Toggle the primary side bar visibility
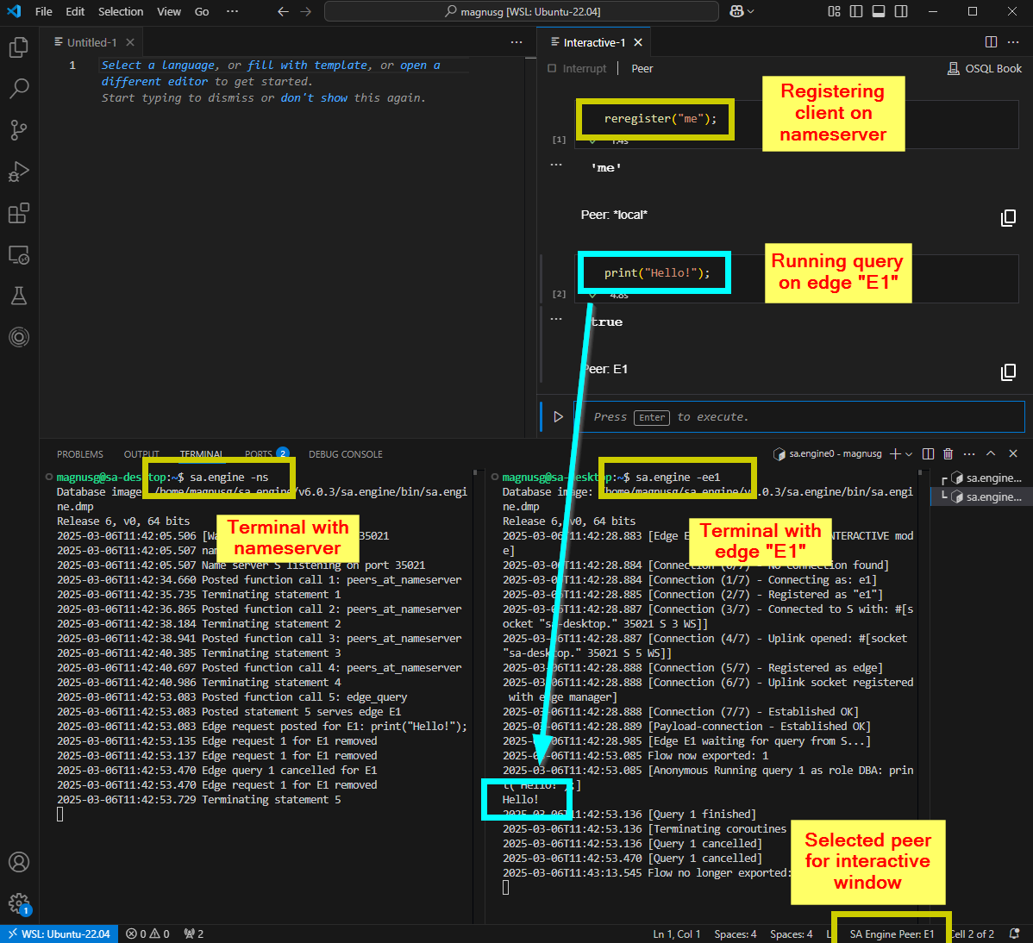The height and width of the screenshot is (943, 1033). click(856, 11)
